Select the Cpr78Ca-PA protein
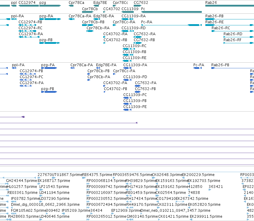Image resolution: width=254 pixels, height=221 pixels. 73,68
